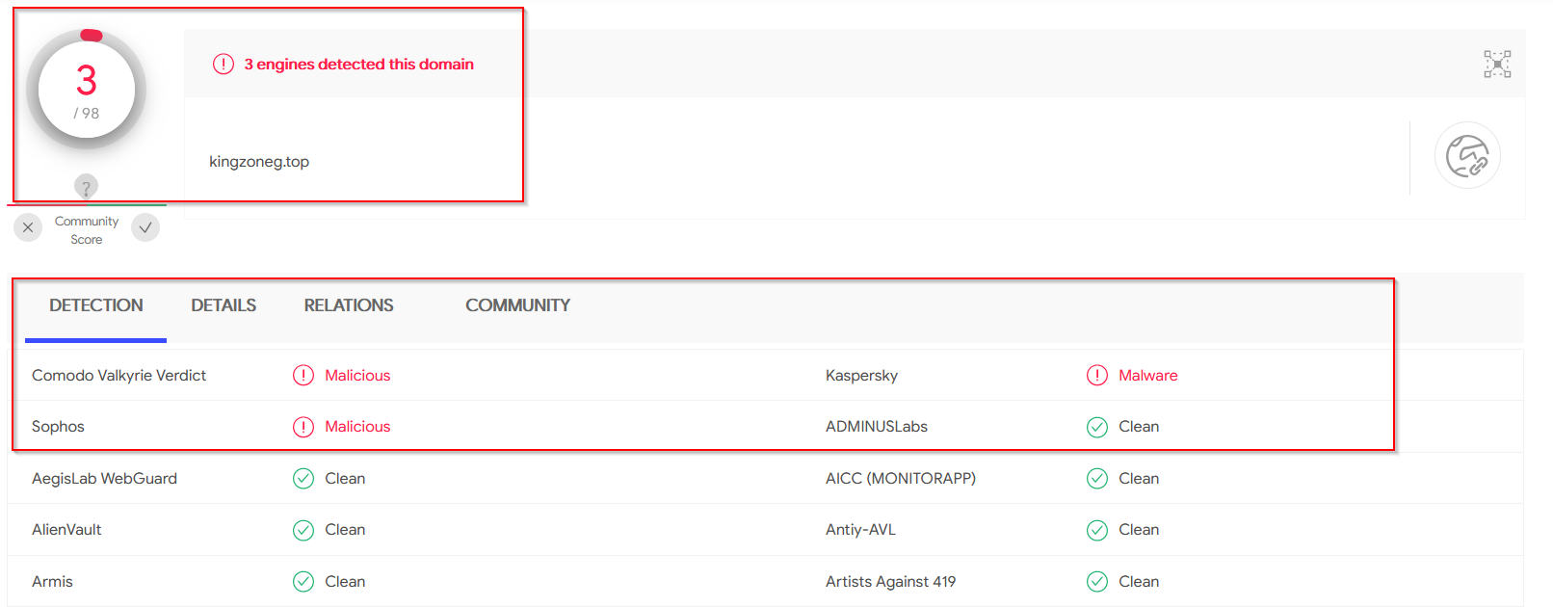1553x607 pixels.
Task: Click the Sophos Malicious warning icon
Action: pyautogui.click(x=303, y=427)
